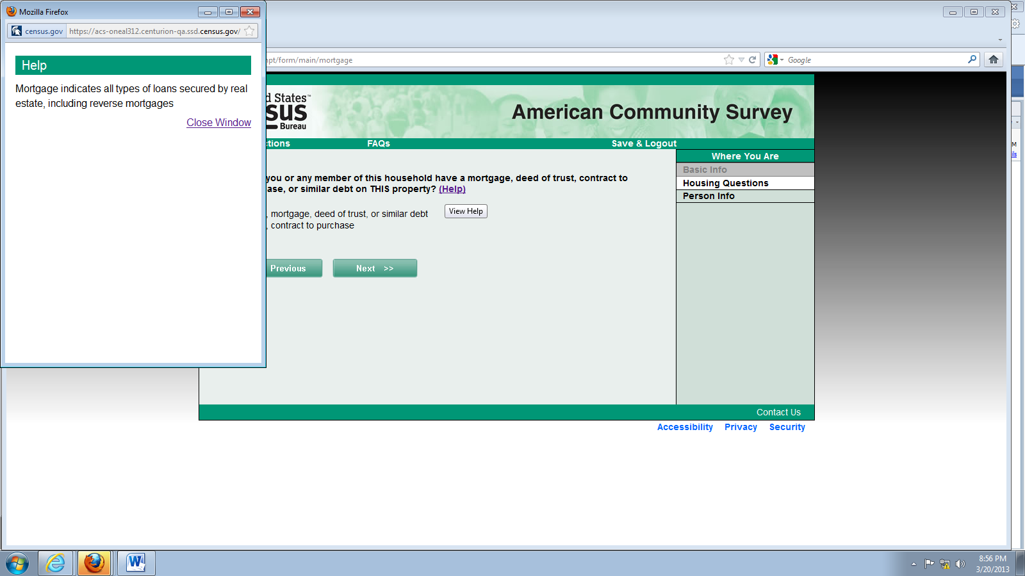Click the Where You Are header
1025x576 pixels.
click(745, 156)
